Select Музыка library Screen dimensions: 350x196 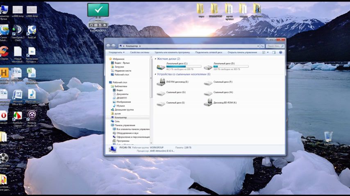[x=120, y=106]
